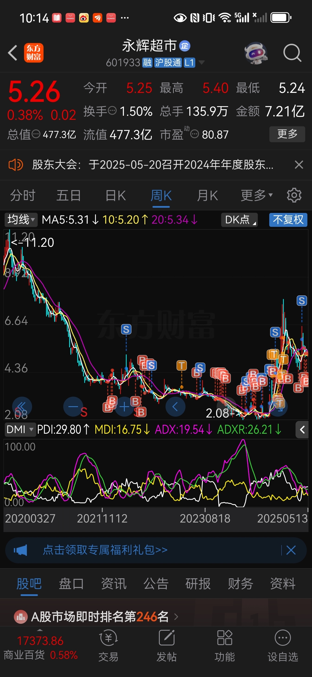Switch to 盘口 tab
This screenshot has width=312, height=677.
coord(71,584)
